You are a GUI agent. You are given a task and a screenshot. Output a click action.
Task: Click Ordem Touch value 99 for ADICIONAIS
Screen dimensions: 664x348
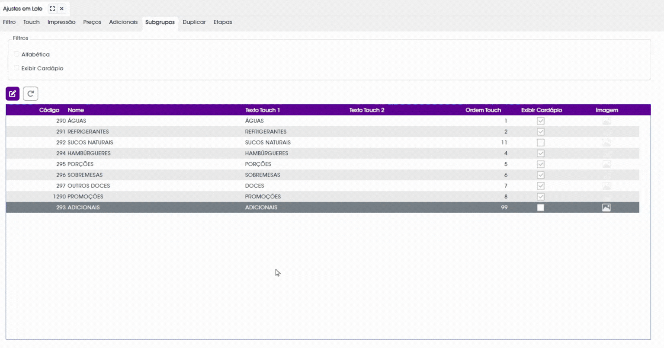pyautogui.click(x=504, y=208)
